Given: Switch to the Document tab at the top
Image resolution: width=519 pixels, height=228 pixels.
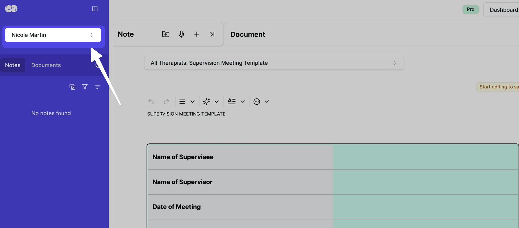Looking at the screenshot, I should pos(248,34).
